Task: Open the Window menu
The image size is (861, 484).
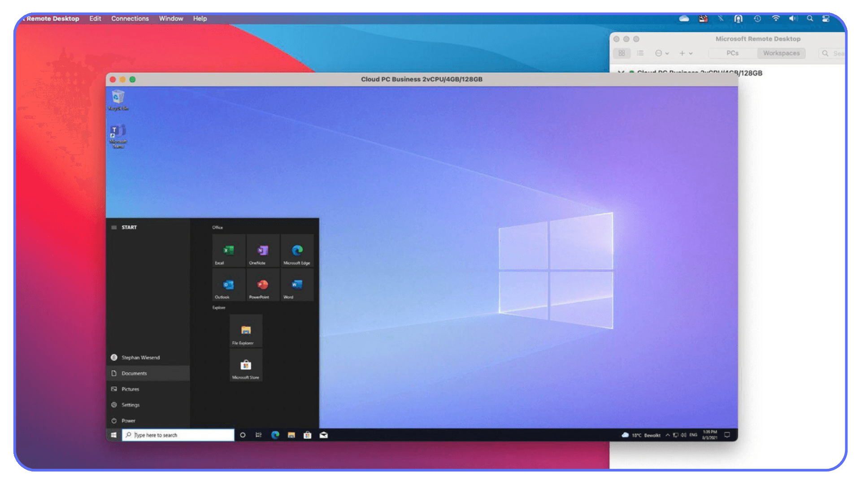Action: (171, 19)
